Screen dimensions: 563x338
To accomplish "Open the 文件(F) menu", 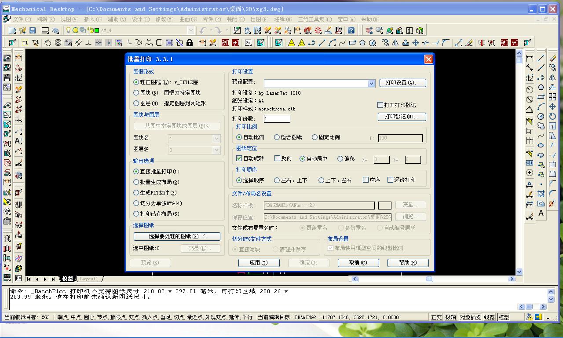I will coord(22,19).
